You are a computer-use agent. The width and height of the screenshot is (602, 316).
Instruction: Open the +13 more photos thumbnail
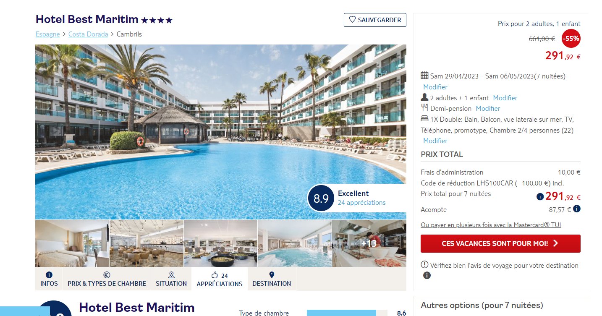point(369,243)
